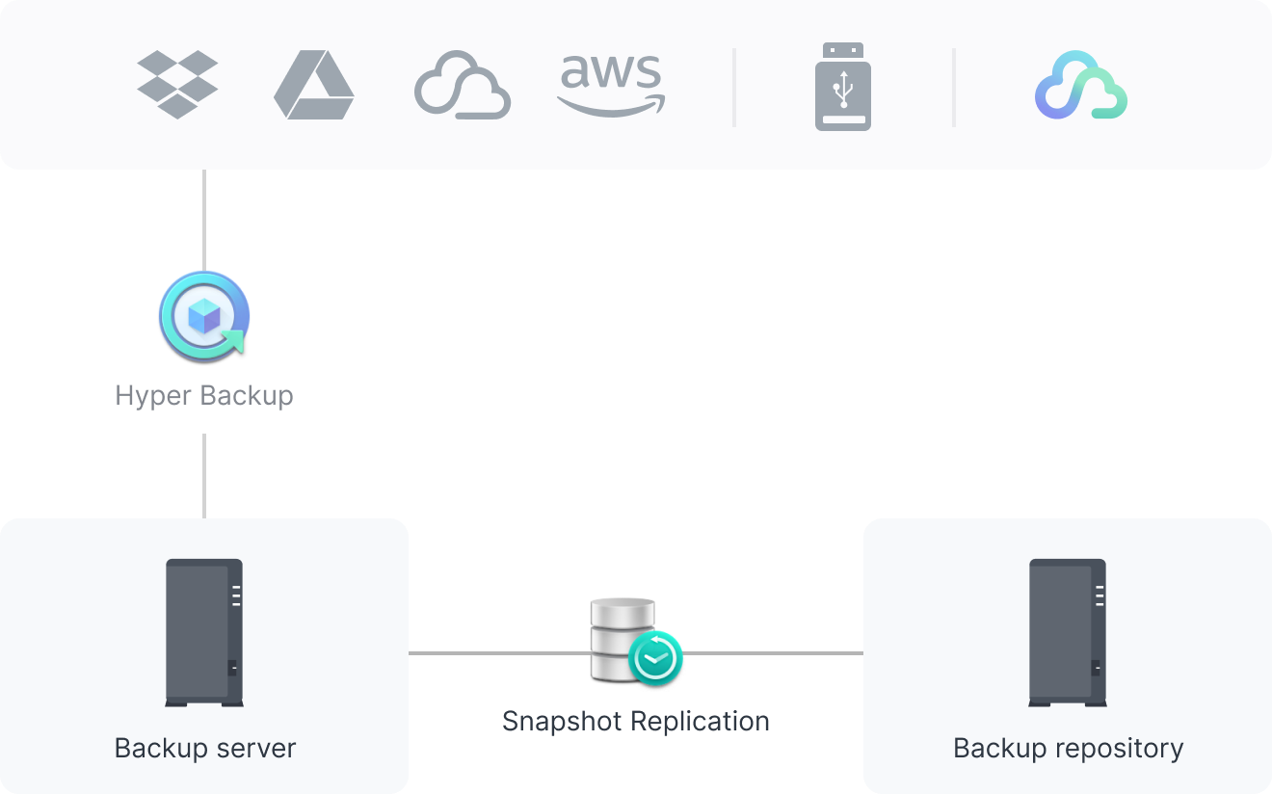1272x794 pixels.
Task: Open the Hyper Backup application icon
Action: tap(203, 315)
